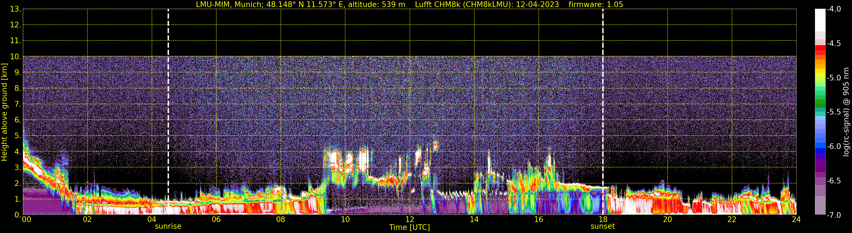Click the blue band in the colorbar

point(820,145)
